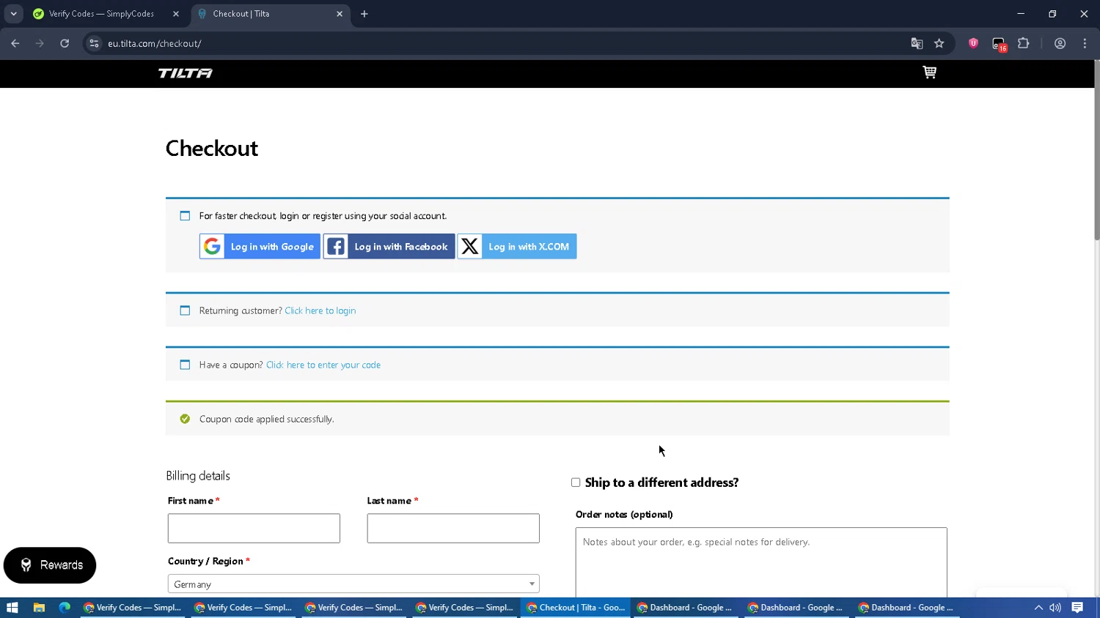This screenshot has width=1100, height=618.
Task: Click the Order notes text area
Action: pyautogui.click(x=761, y=562)
